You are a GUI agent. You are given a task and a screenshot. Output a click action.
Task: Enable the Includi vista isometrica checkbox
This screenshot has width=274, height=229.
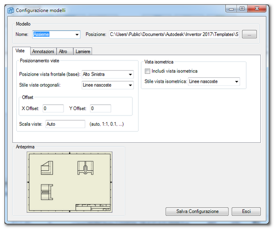[147, 71]
